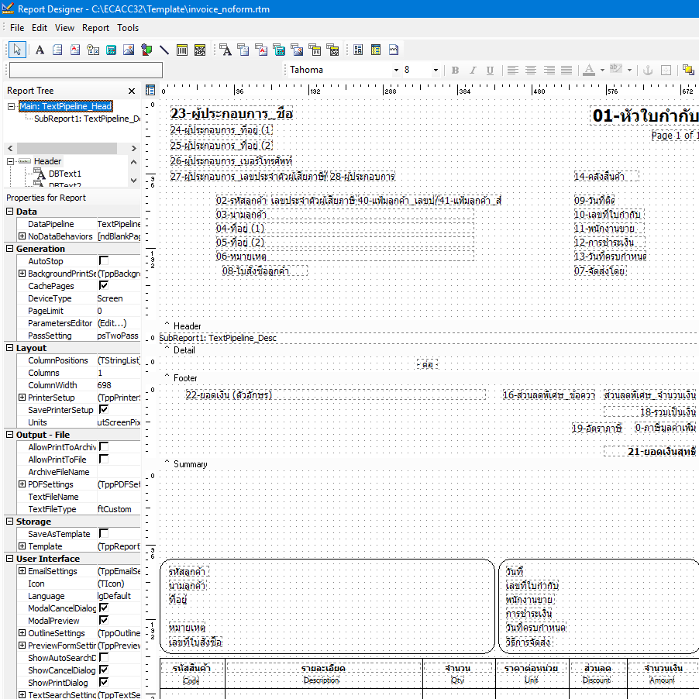Open the Tahoma font name dropdown
Viewport: 699px width, 699px height.
395,71
